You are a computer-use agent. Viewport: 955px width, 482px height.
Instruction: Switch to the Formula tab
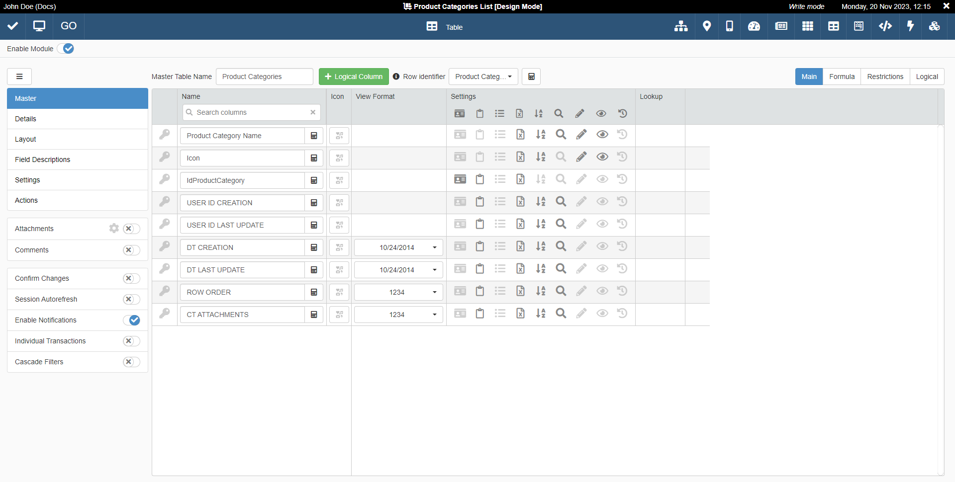(x=842, y=77)
